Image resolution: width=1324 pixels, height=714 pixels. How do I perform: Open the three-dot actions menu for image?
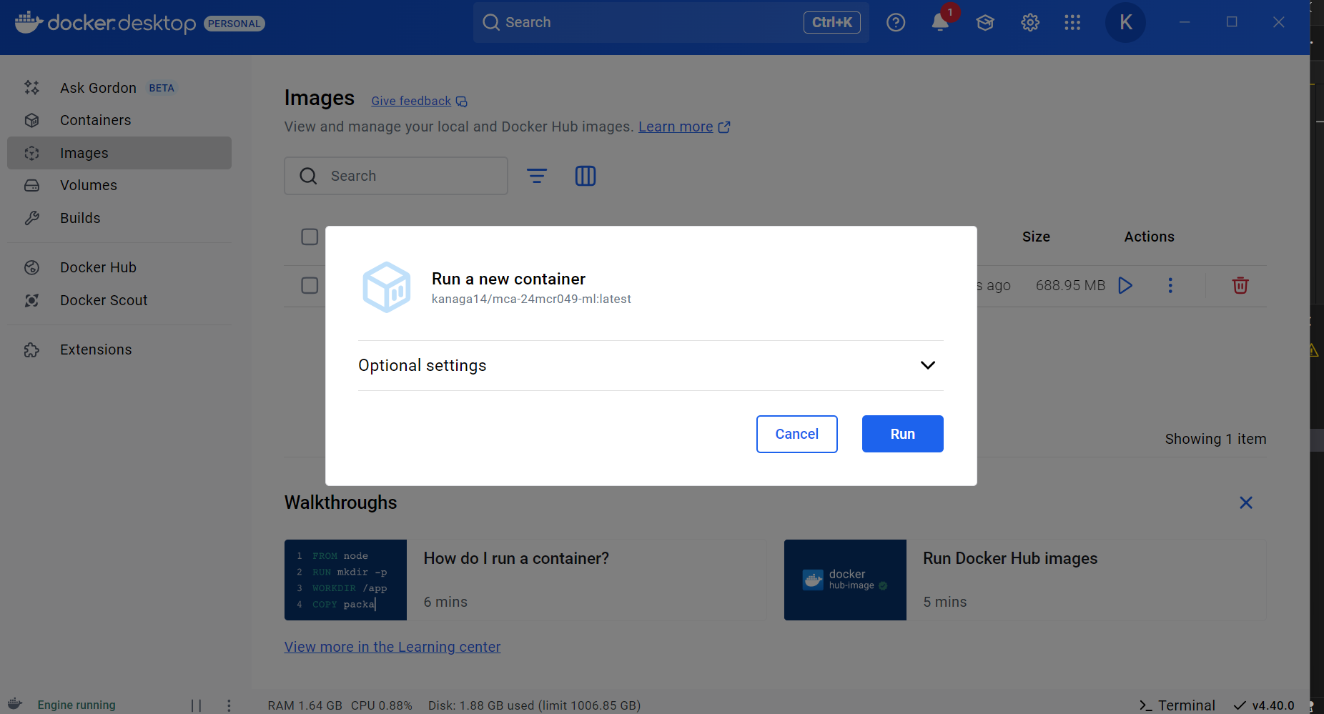tap(1170, 285)
